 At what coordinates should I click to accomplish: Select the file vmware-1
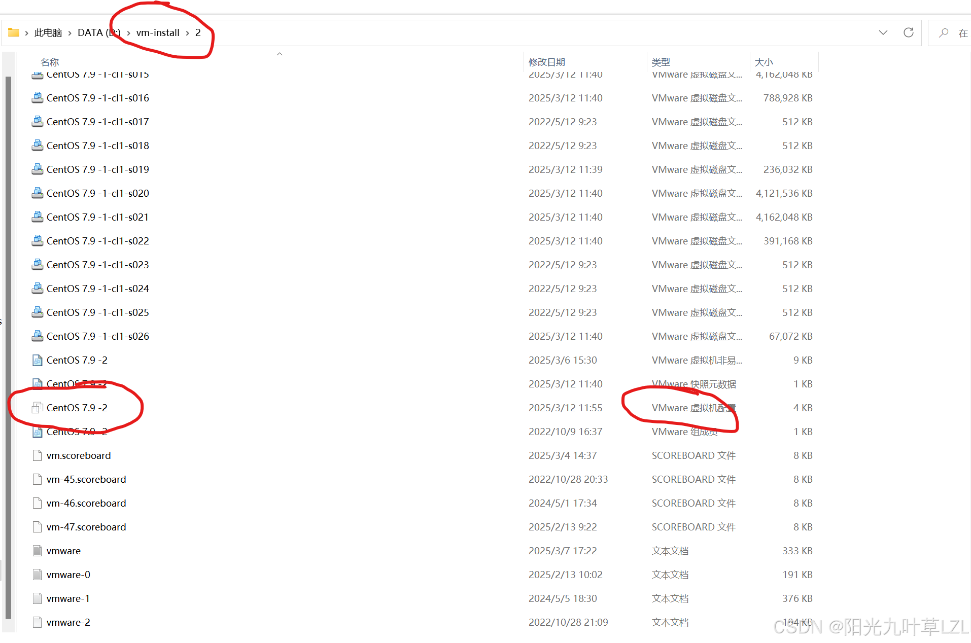(x=68, y=598)
